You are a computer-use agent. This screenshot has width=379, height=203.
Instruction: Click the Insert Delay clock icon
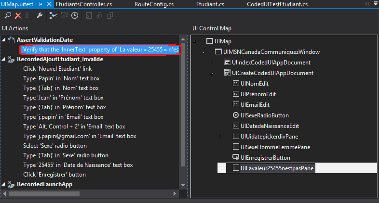click(x=75, y=16)
